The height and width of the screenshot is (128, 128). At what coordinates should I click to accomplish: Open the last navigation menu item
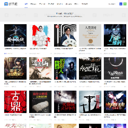point(85,4)
